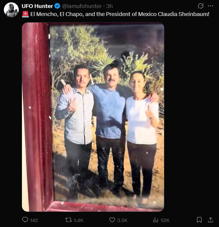Screen dimensions: 219x227
Task: Toggle the like heart icon
Action: (112, 220)
